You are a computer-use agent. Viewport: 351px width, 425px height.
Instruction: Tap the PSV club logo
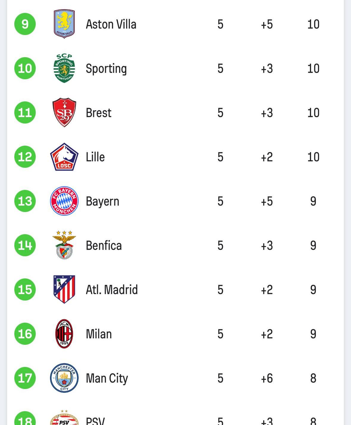[x=64, y=419]
